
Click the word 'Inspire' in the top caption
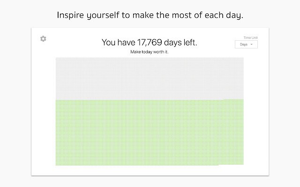click(70, 15)
